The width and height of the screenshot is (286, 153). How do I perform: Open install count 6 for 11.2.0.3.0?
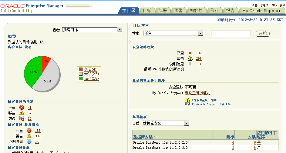255,148
